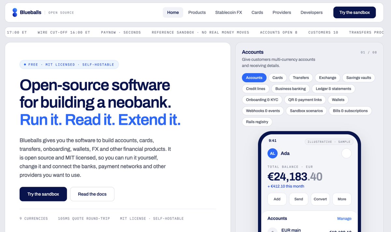Screen dimensions: 391x232
Task: Click the Blueballs logo icon
Action: tap(15, 13)
